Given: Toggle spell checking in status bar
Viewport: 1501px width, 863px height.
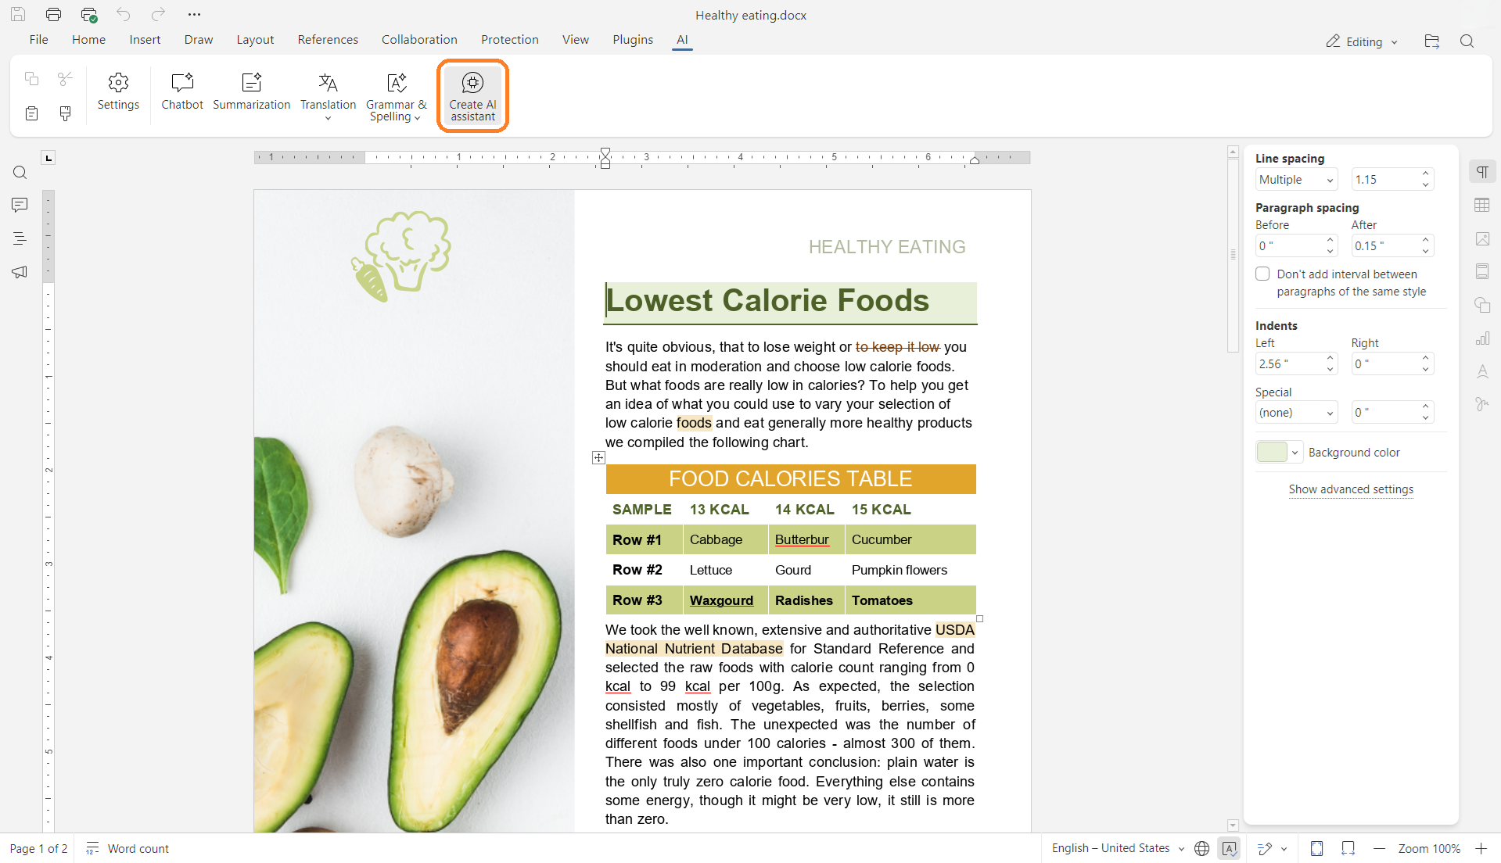Looking at the screenshot, I should 1229,848.
